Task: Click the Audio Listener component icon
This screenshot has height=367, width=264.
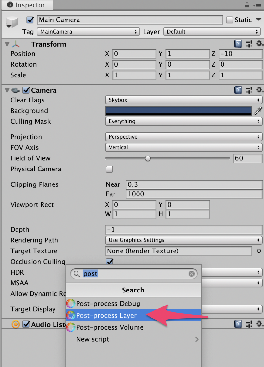Action: 16,324
